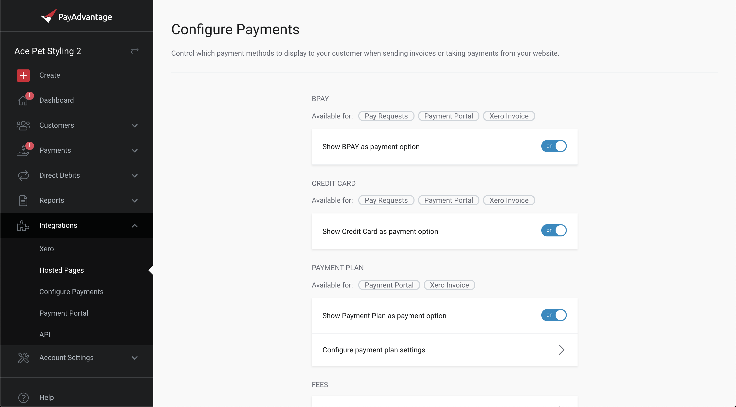Click the Account Settings tools icon
The height and width of the screenshot is (407, 736).
[x=24, y=358]
